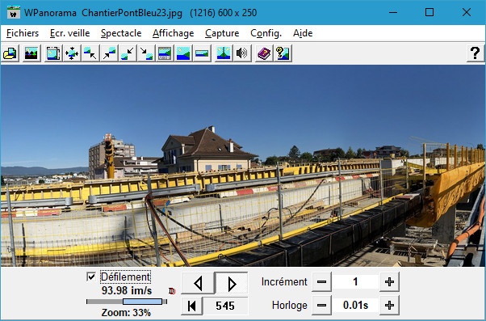
Task: Open the Fichiers menu
Action: 23,33
